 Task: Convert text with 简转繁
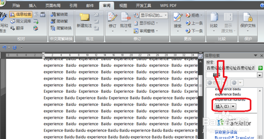click(x=59, y=21)
